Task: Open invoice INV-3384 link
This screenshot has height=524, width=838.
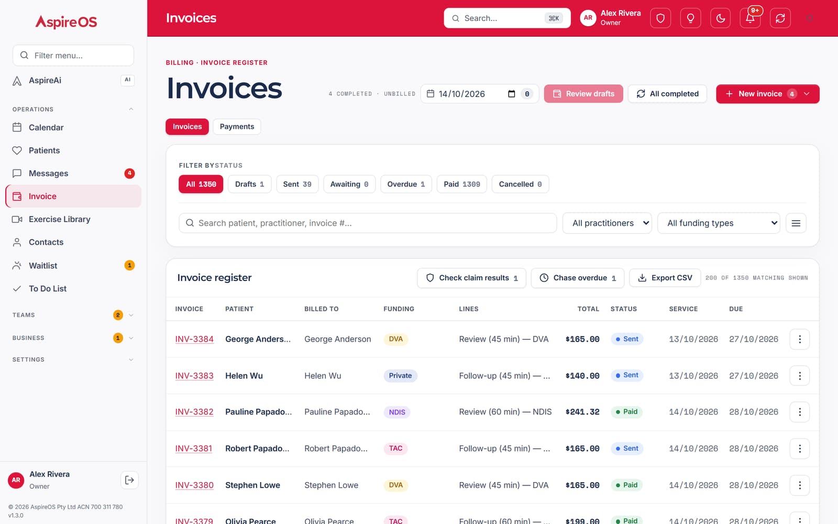Action: tap(194, 339)
